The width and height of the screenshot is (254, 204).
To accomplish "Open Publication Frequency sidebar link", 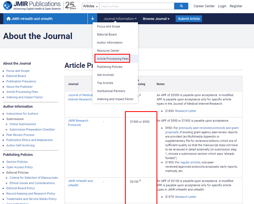I will pyautogui.click(x=21, y=81).
